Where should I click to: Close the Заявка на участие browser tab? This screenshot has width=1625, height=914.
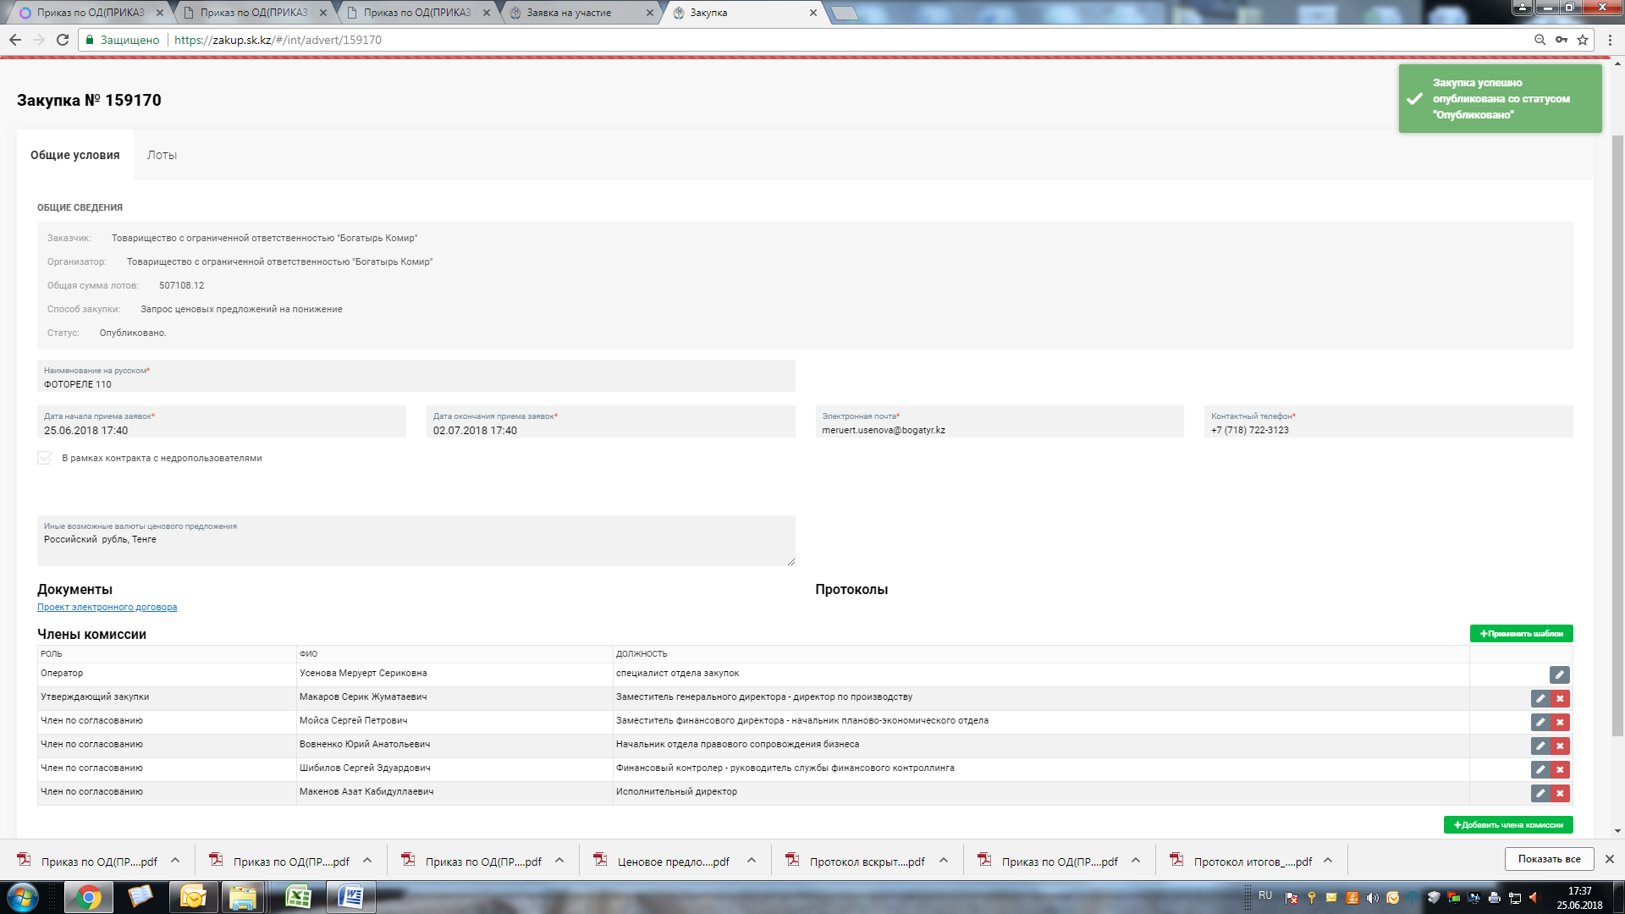point(650,13)
